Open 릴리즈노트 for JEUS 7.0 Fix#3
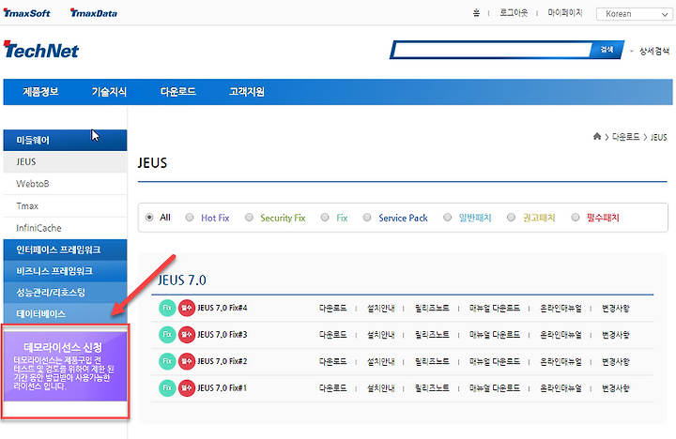Image resolution: width=676 pixels, height=439 pixels. [x=432, y=335]
